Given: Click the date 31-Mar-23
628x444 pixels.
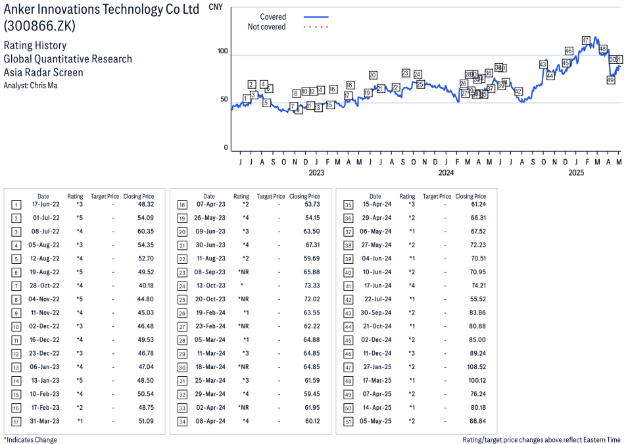Looking at the screenshot, I should pyautogui.click(x=45, y=421).
